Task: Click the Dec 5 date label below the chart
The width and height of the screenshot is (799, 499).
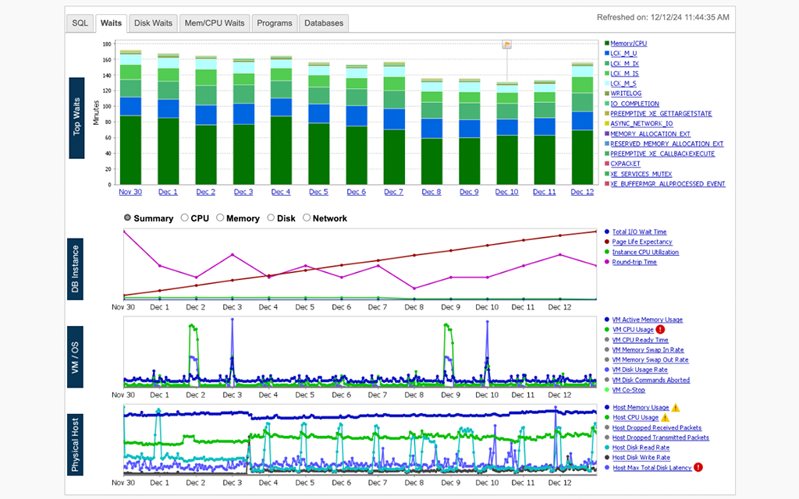Action: click(318, 191)
